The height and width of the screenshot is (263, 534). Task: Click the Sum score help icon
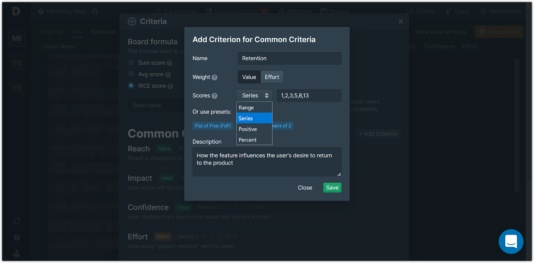170,63
